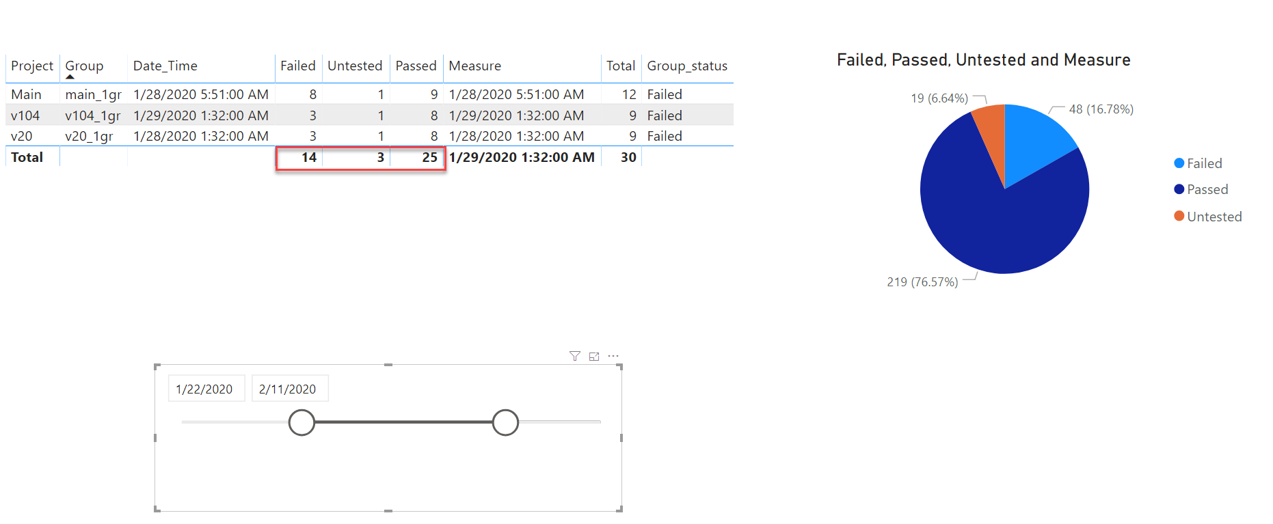Viewport: 1273px width, 524px height.
Task: Sort table by the Date_Time column header
Action: point(165,66)
